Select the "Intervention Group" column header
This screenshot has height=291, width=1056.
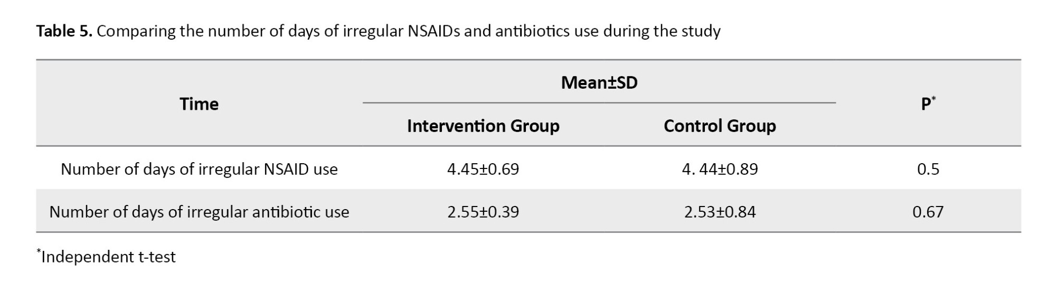483,126
